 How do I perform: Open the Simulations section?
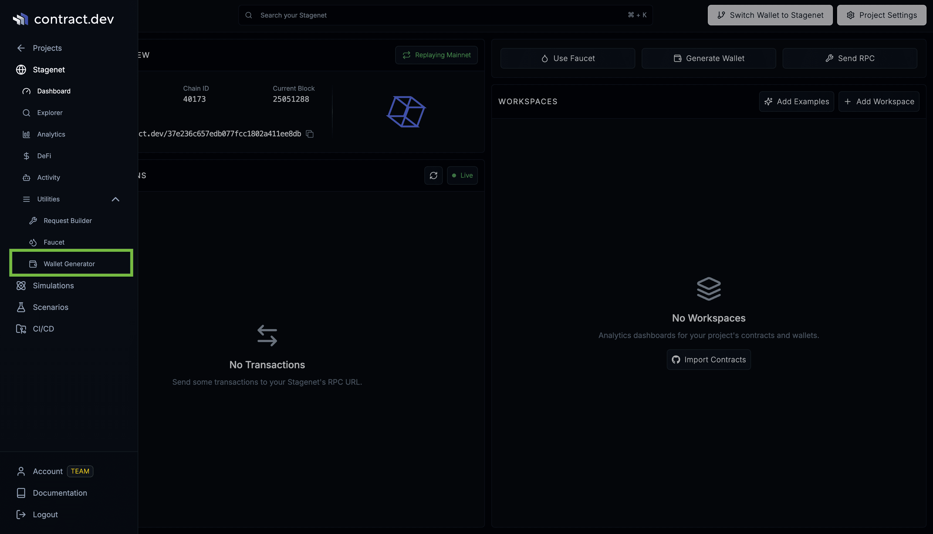(x=53, y=286)
